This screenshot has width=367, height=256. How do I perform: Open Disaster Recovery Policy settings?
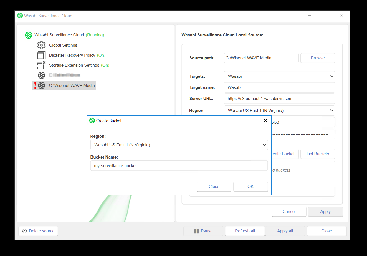(72, 55)
